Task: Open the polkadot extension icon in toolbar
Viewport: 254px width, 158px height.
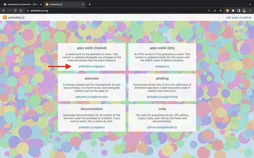Action: 228,11
